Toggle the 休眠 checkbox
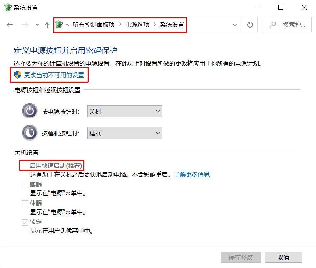Screen dimensions: 316x268 coord(25,203)
